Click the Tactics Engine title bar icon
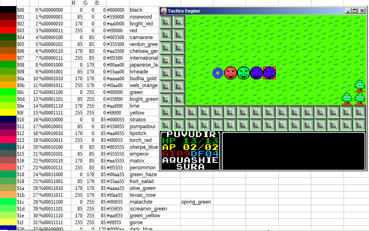Viewport: 369px width, 231px height. pyautogui.click(x=163, y=11)
